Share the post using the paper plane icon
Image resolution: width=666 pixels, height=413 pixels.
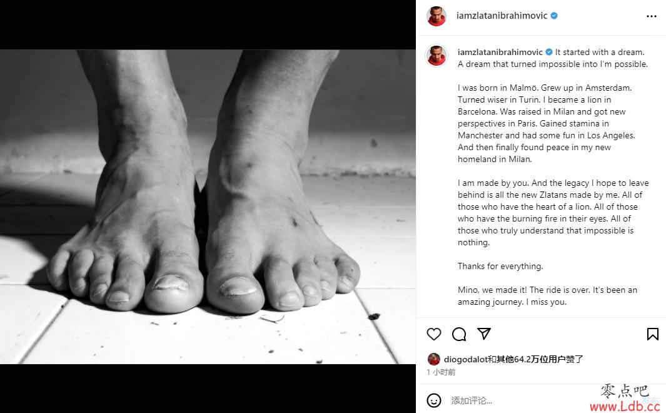pos(484,334)
